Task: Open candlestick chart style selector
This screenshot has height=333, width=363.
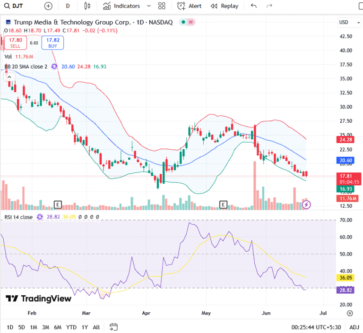Action: [x=87, y=6]
